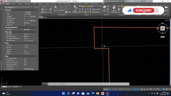Click the Array tool
The width and height of the screenshot is (171, 96).
coord(44,12)
